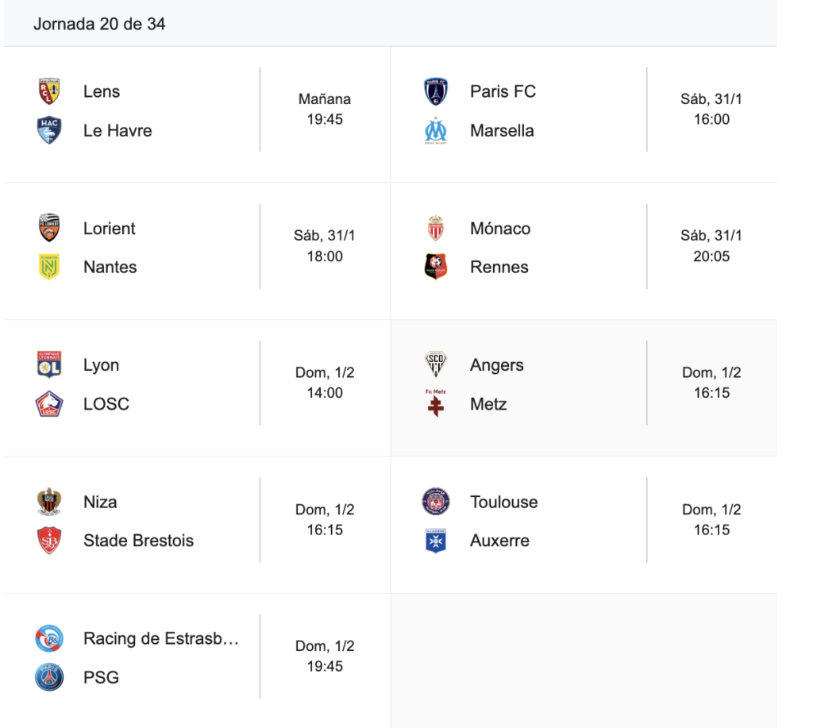The height and width of the screenshot is (728, 813).
Task: Select the Auxerre team name
Action: click(x=499, y=541)
